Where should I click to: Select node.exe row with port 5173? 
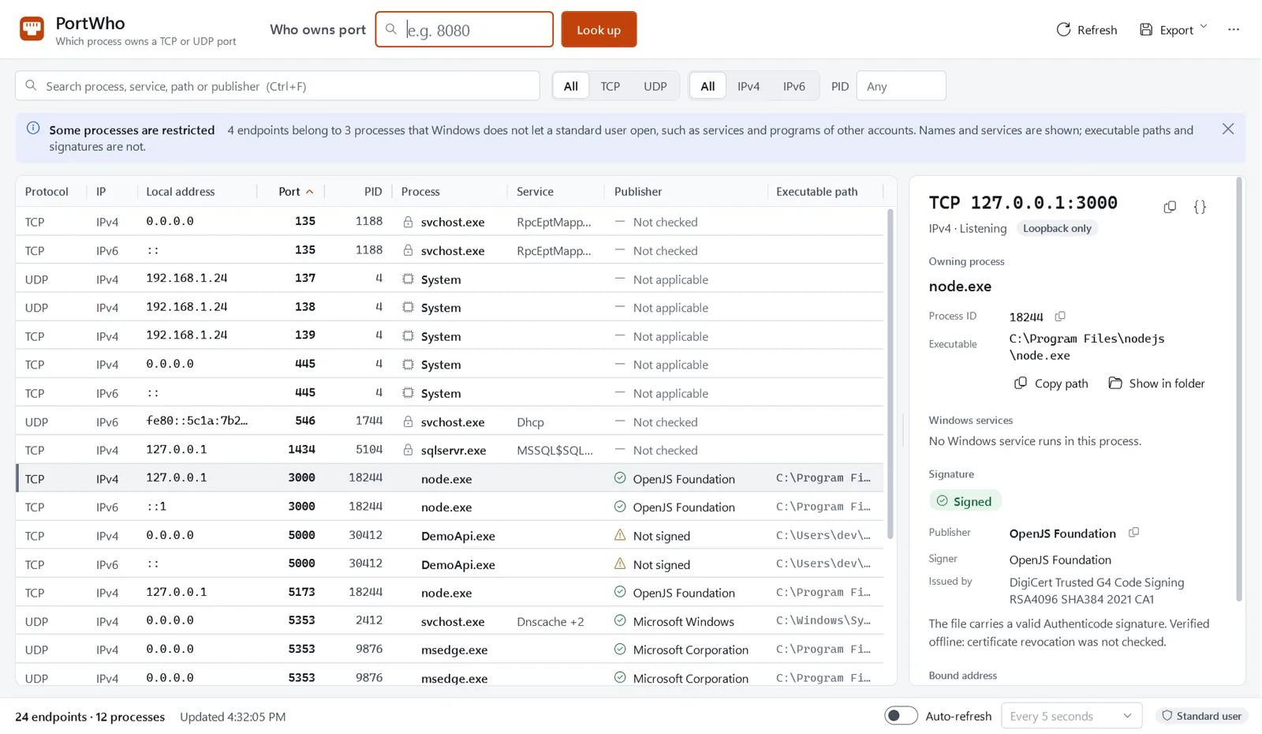click(x=450, y=592)
